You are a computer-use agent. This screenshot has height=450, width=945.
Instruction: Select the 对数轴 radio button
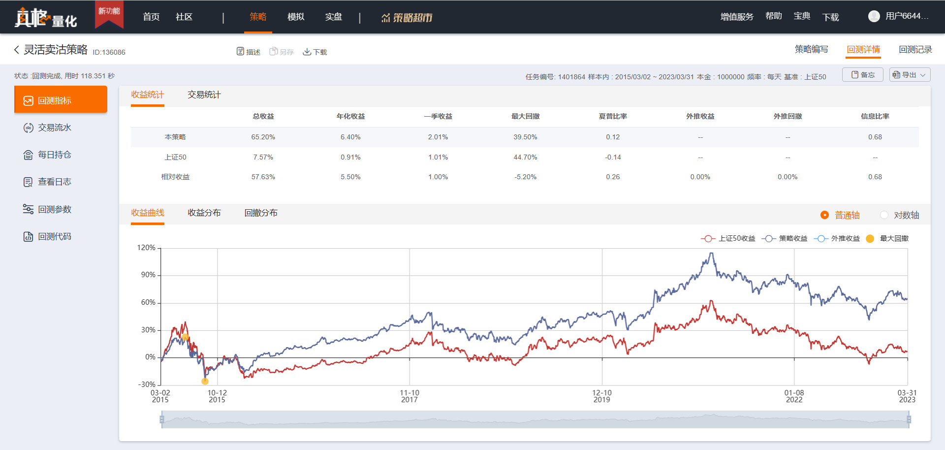884,215
